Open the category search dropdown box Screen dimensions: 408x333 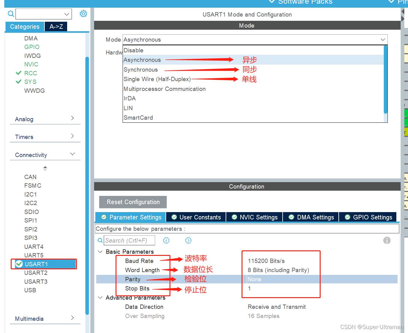point(44,14)
